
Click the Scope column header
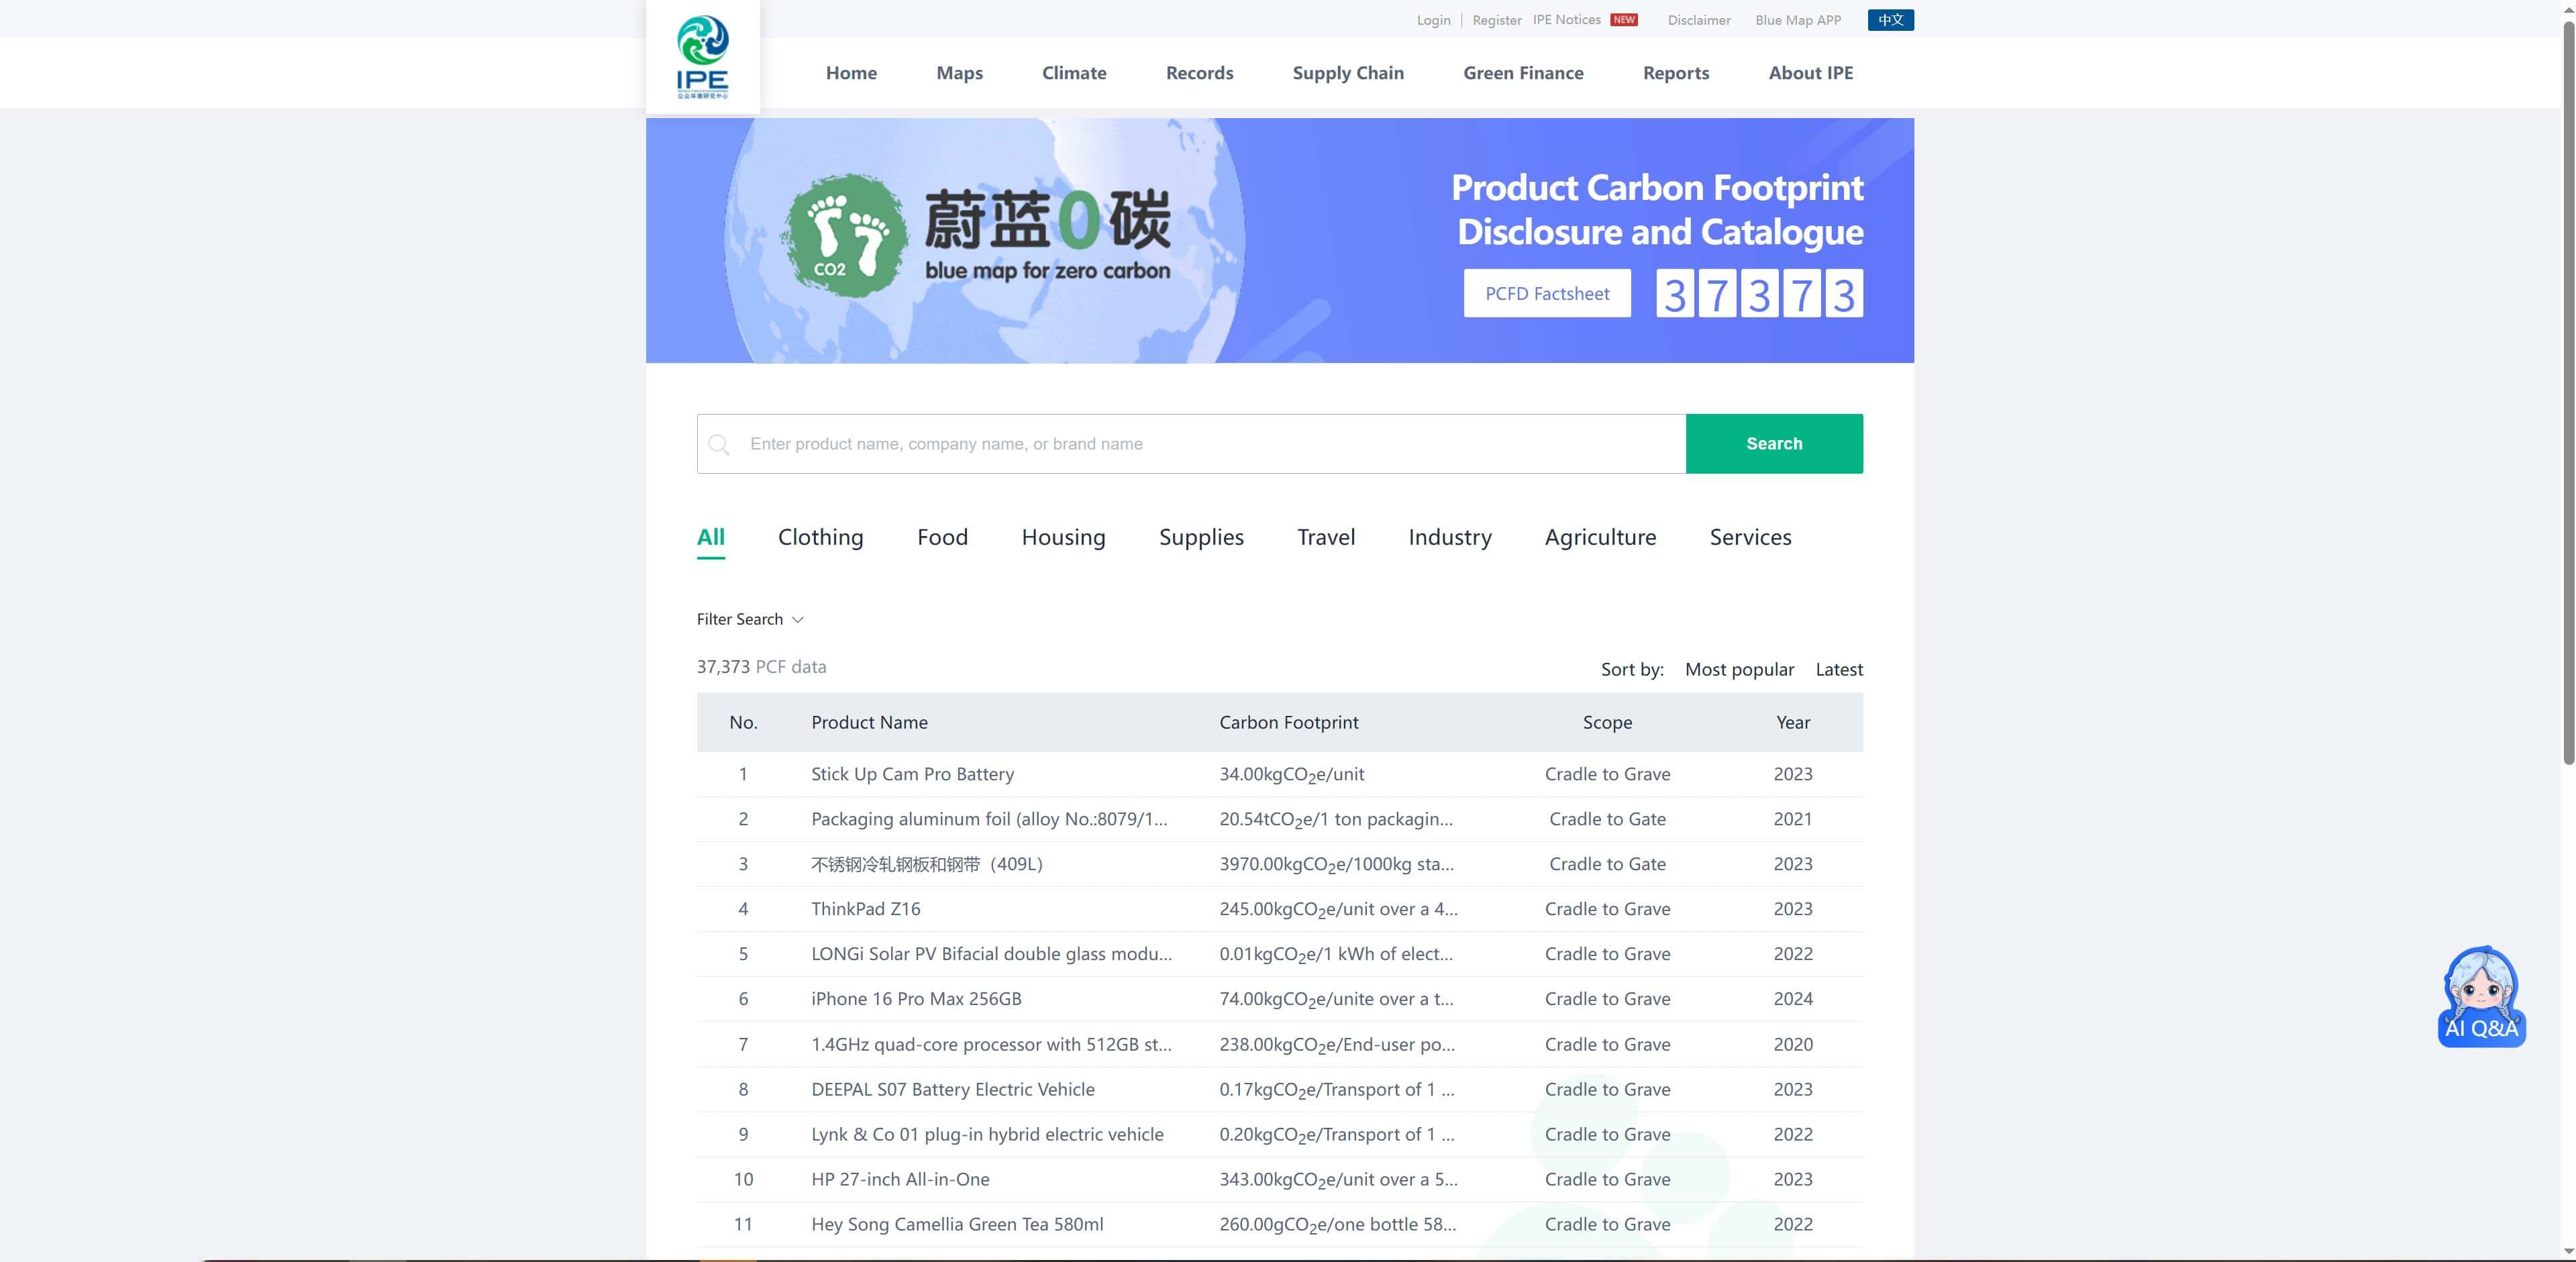[1607, 722]
